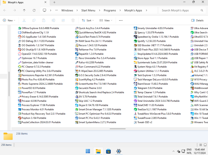This screenshot has height=155, width=208.
Task: Click the OO ShutUp10 1.9.1439 Portable icon
Action: (x=19, y=50)
